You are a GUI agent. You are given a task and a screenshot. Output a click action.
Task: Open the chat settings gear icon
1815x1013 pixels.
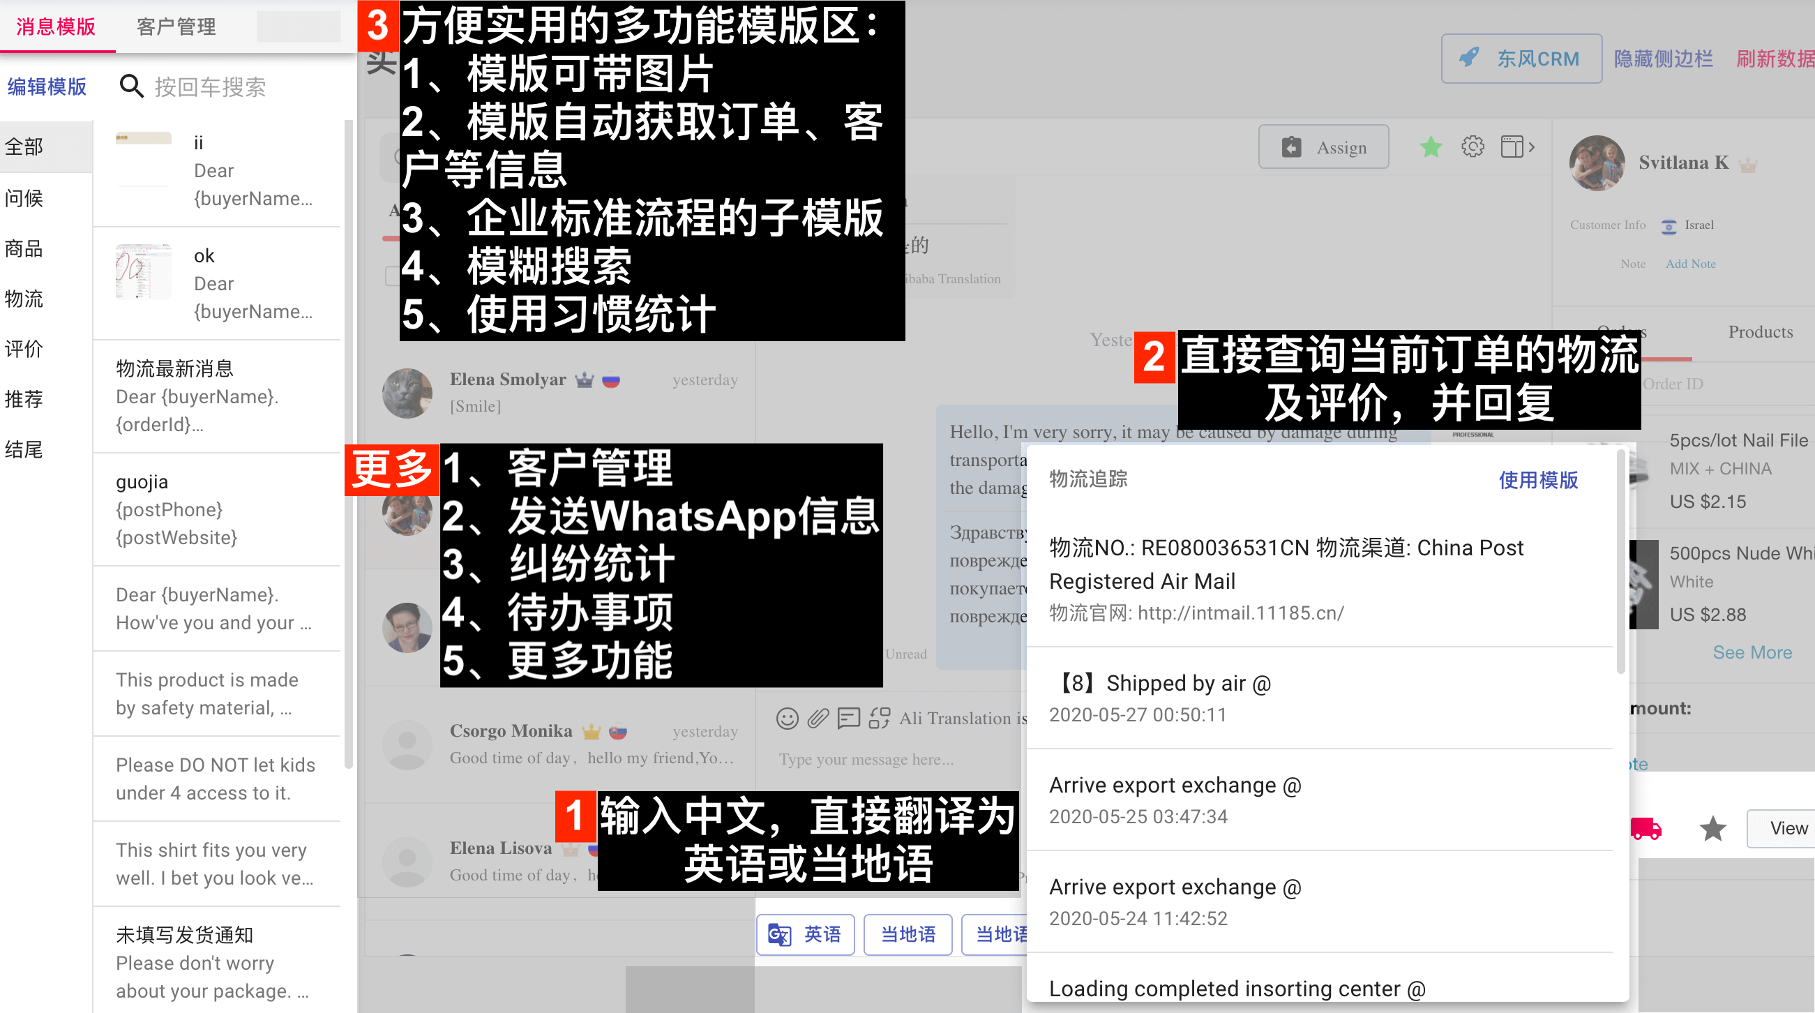pos(1472,147)
